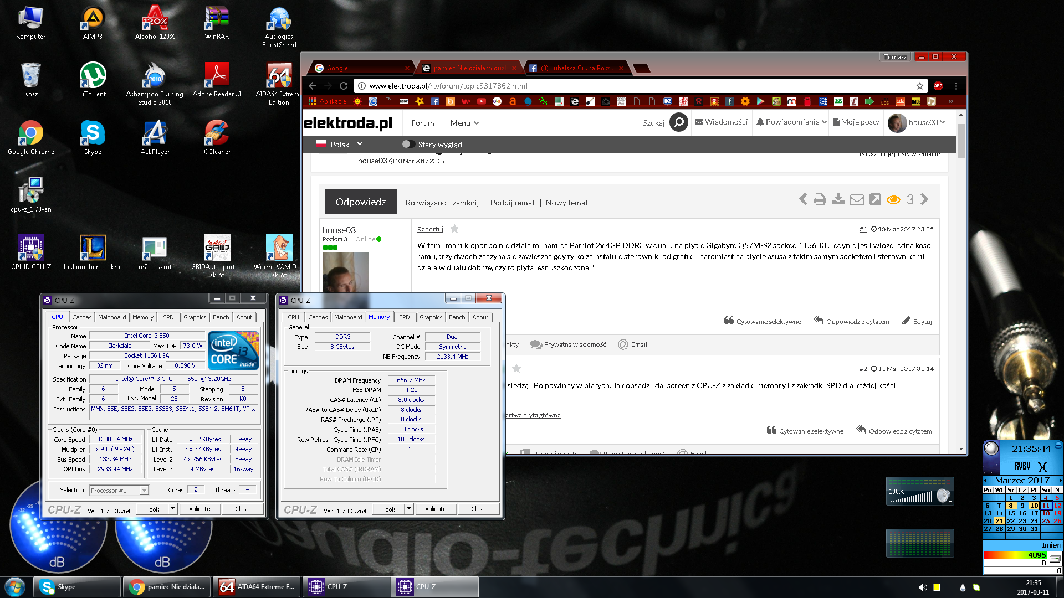This screenshot has height=598, width=1064.
Task: Open the Kosz recycle bin icon
Action: point(31,81)
